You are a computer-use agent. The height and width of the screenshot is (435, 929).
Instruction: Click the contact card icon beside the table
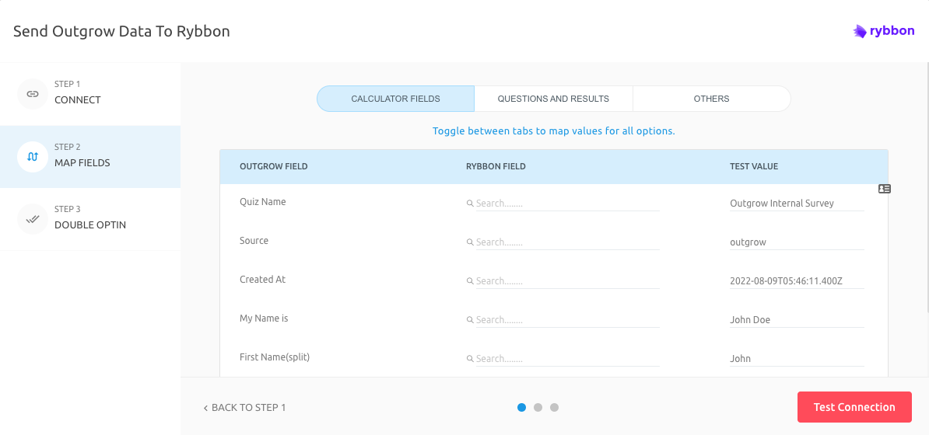pos(884,189)
